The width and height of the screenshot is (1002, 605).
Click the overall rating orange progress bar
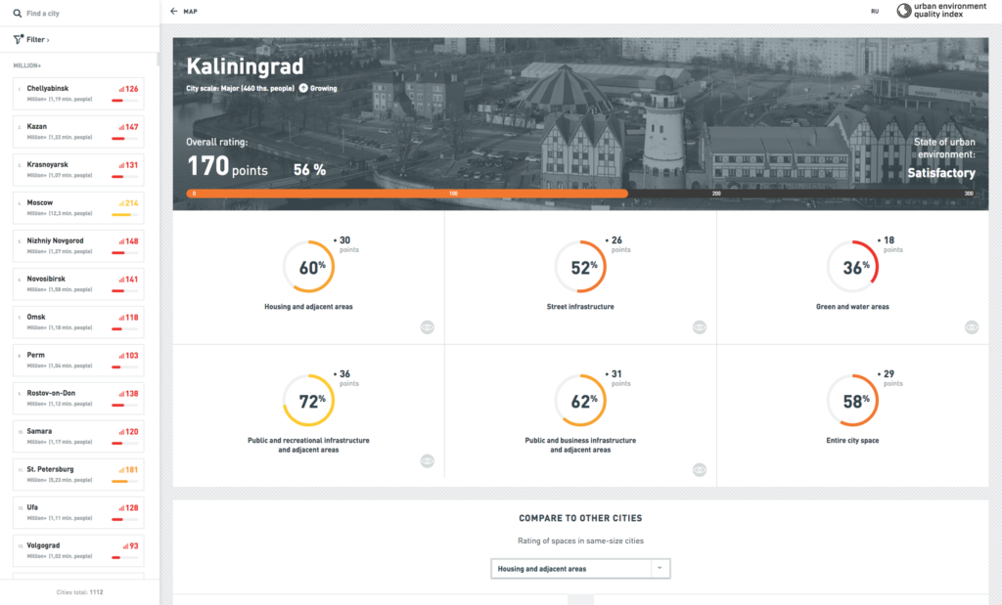(x=409, y=194)
